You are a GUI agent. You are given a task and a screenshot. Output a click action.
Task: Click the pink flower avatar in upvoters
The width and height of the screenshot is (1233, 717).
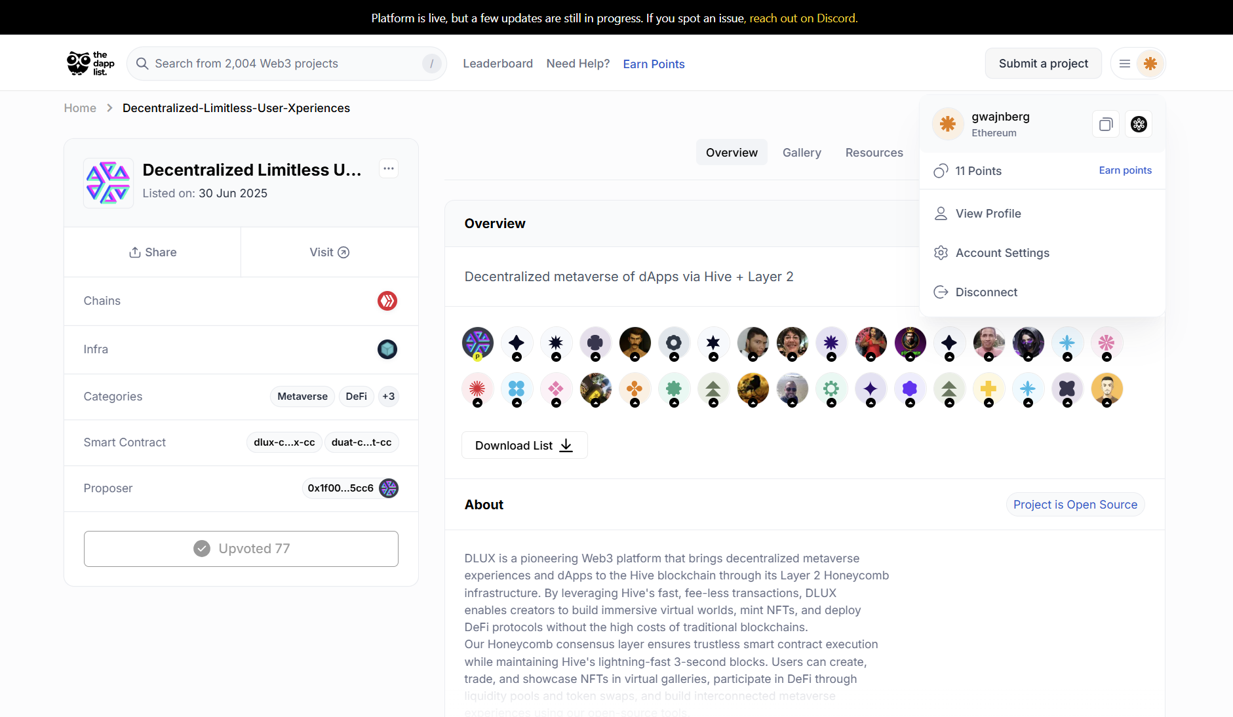pos(1106,343)
